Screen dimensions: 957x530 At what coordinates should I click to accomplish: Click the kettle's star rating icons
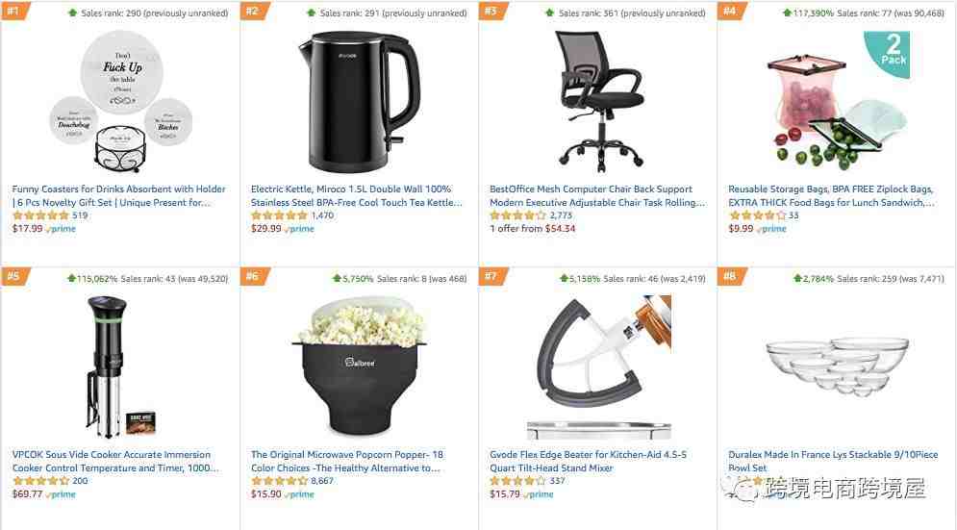(279, 215)
